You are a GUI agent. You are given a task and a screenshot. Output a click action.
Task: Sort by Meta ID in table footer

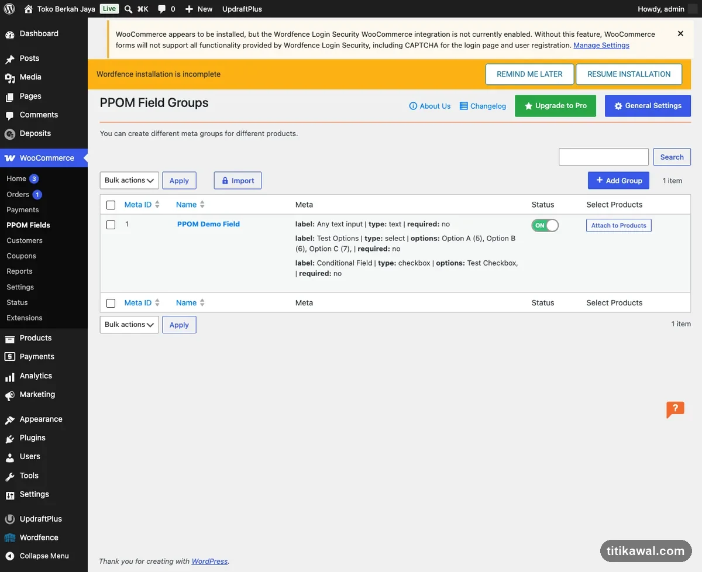pyautogui.click(x=142, y=303)
